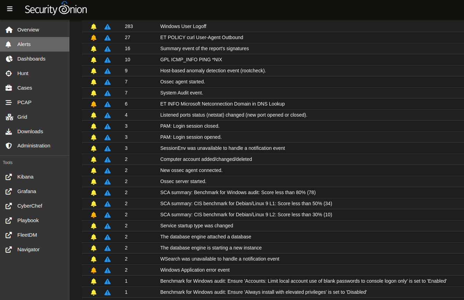Screen dimensions: 464x300
Task: Open the Kibana link
Action: click(25, 177)
